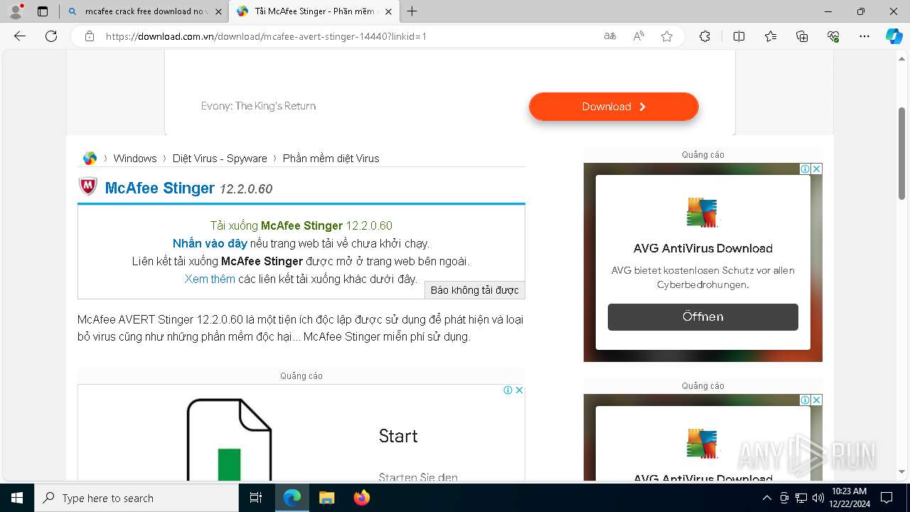Click the translate page icon

pos(610,36)
